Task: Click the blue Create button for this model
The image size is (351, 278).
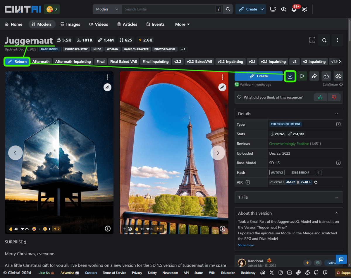Action: [x=259, y=76]
